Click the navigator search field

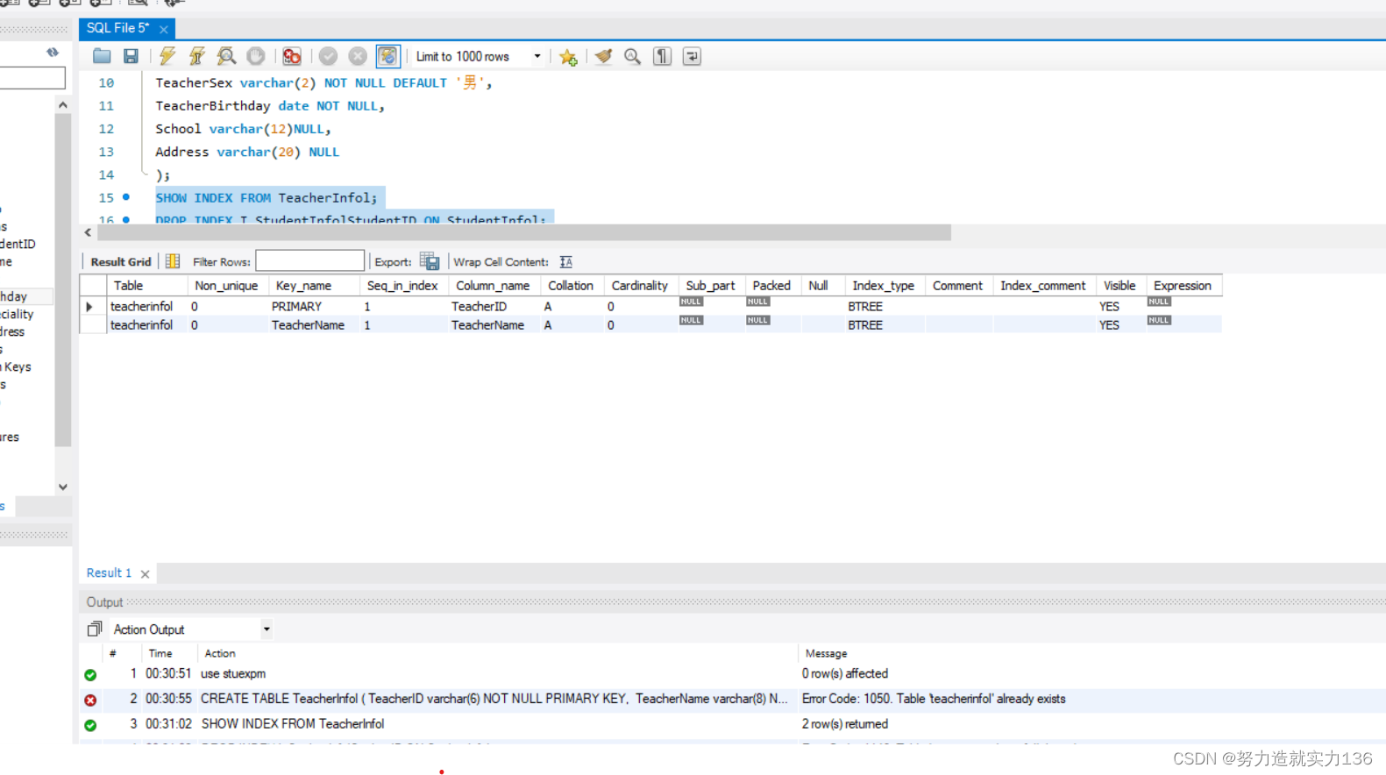(32, 78)
